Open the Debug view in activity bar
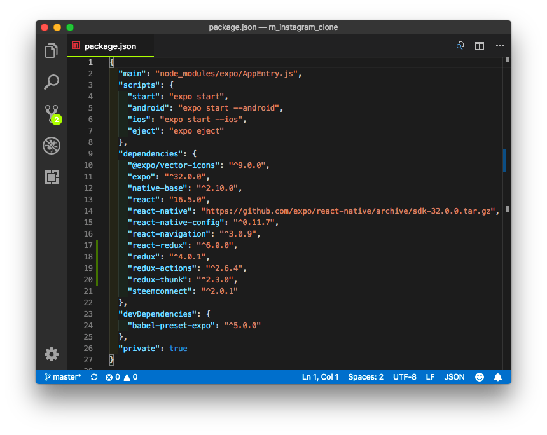Screen dimensions: 547x435 pos(52,146)
